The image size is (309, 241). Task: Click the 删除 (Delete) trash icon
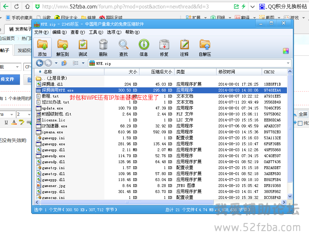point(103,47)
